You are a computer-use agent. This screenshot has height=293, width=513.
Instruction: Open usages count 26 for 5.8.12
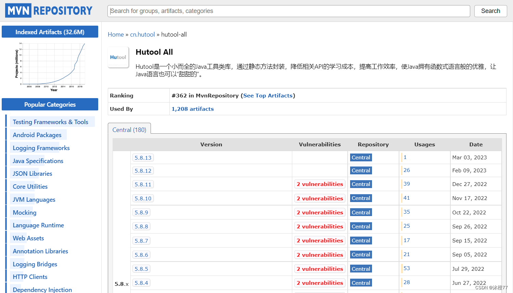click(x=407, y=170)
